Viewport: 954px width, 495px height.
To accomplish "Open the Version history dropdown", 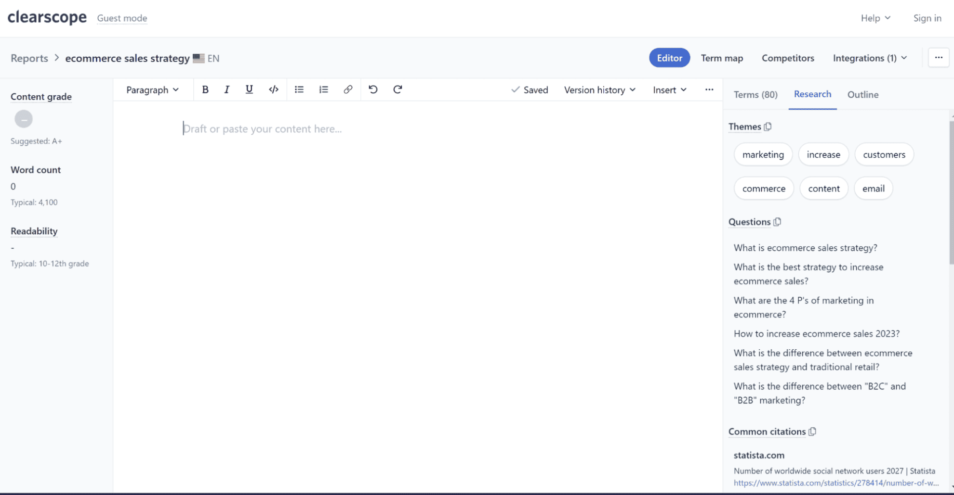I will 599,89.
